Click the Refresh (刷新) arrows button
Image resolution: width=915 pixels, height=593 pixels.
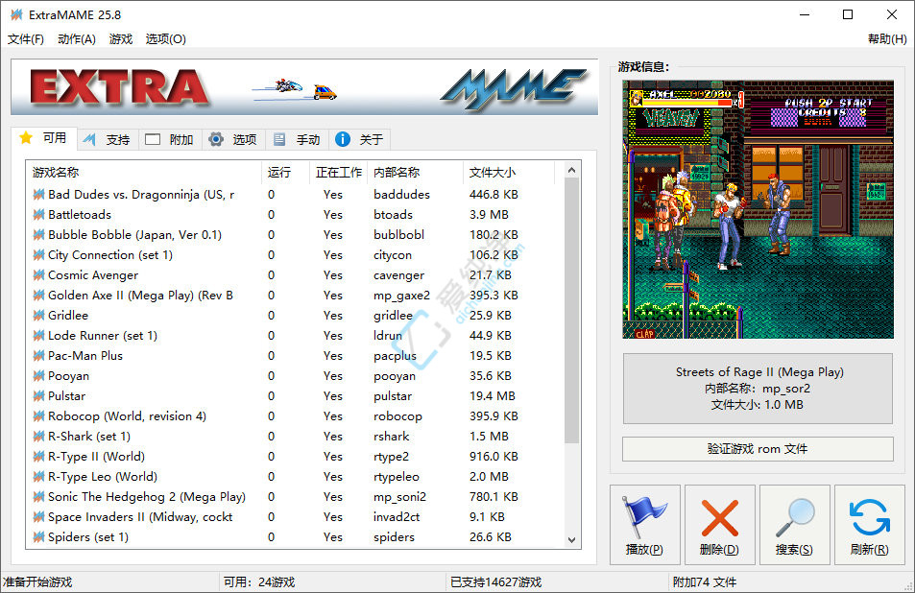[x=869, y=524]
